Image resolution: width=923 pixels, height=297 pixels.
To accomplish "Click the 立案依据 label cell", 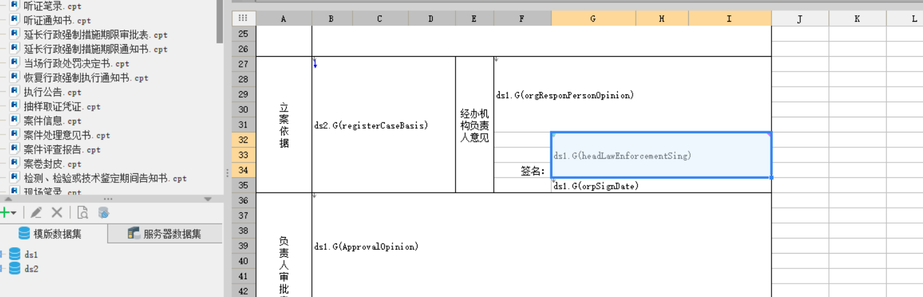I will click(283, 125).
